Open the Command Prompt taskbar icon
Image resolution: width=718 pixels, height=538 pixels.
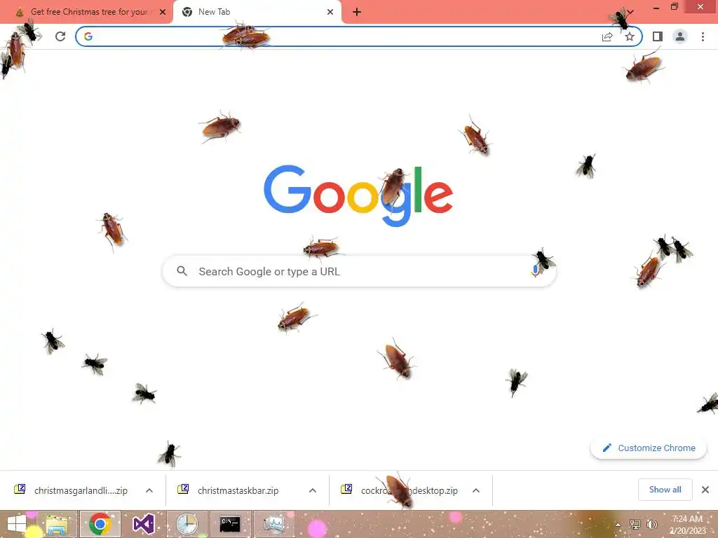[230, 524]
